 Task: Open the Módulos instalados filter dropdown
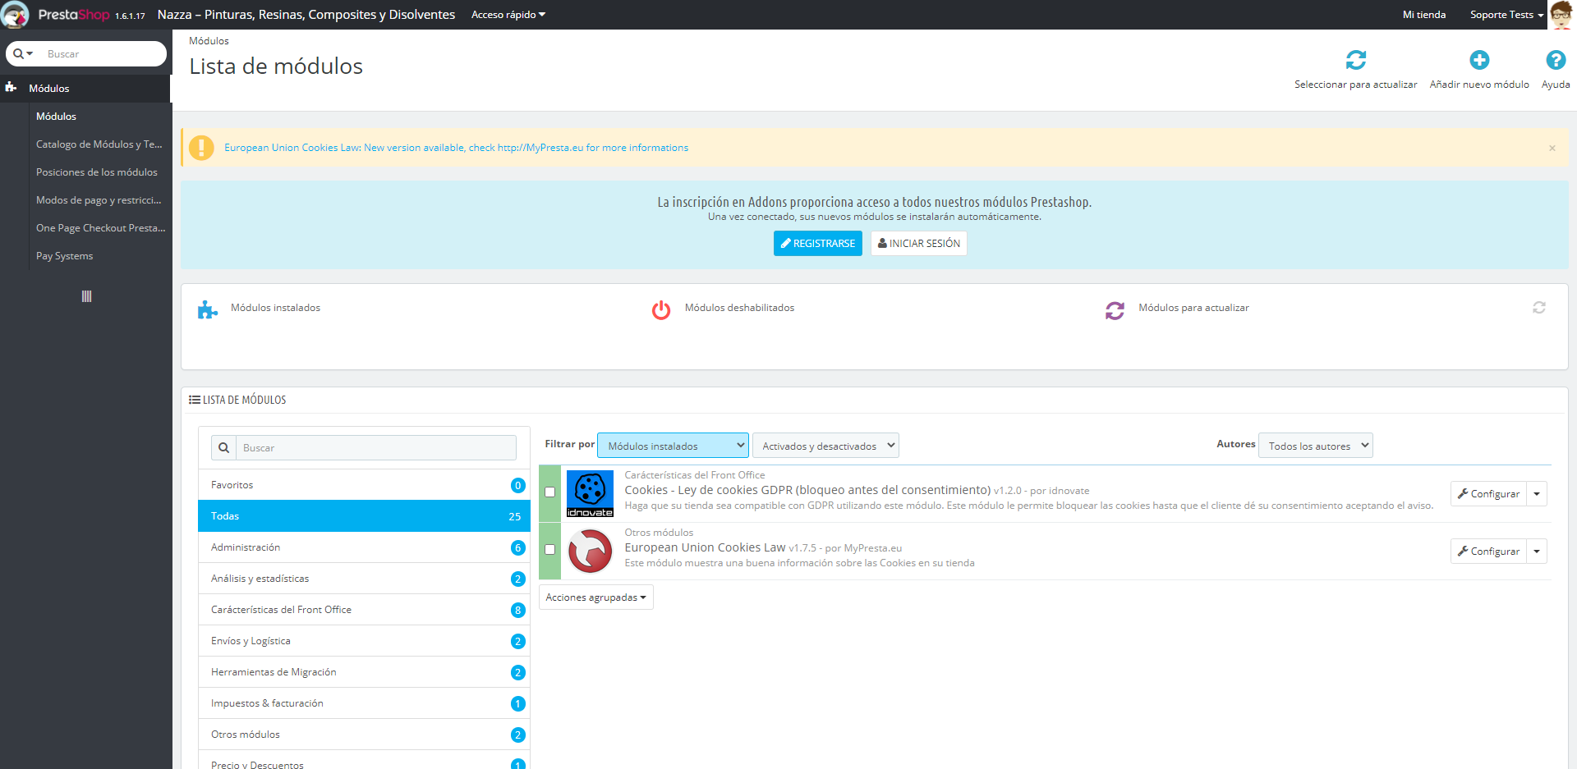point(673,446)
